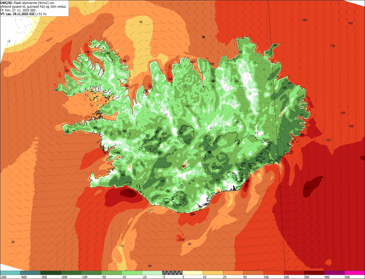Click the -50 to -25 legend color

111,273
